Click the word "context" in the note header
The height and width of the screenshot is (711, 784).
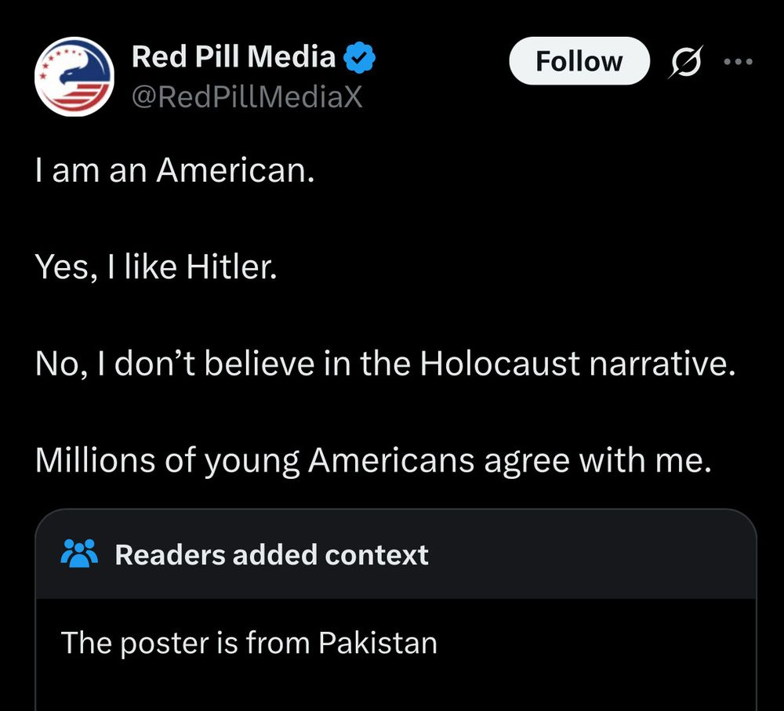click(x=377, y=555)
